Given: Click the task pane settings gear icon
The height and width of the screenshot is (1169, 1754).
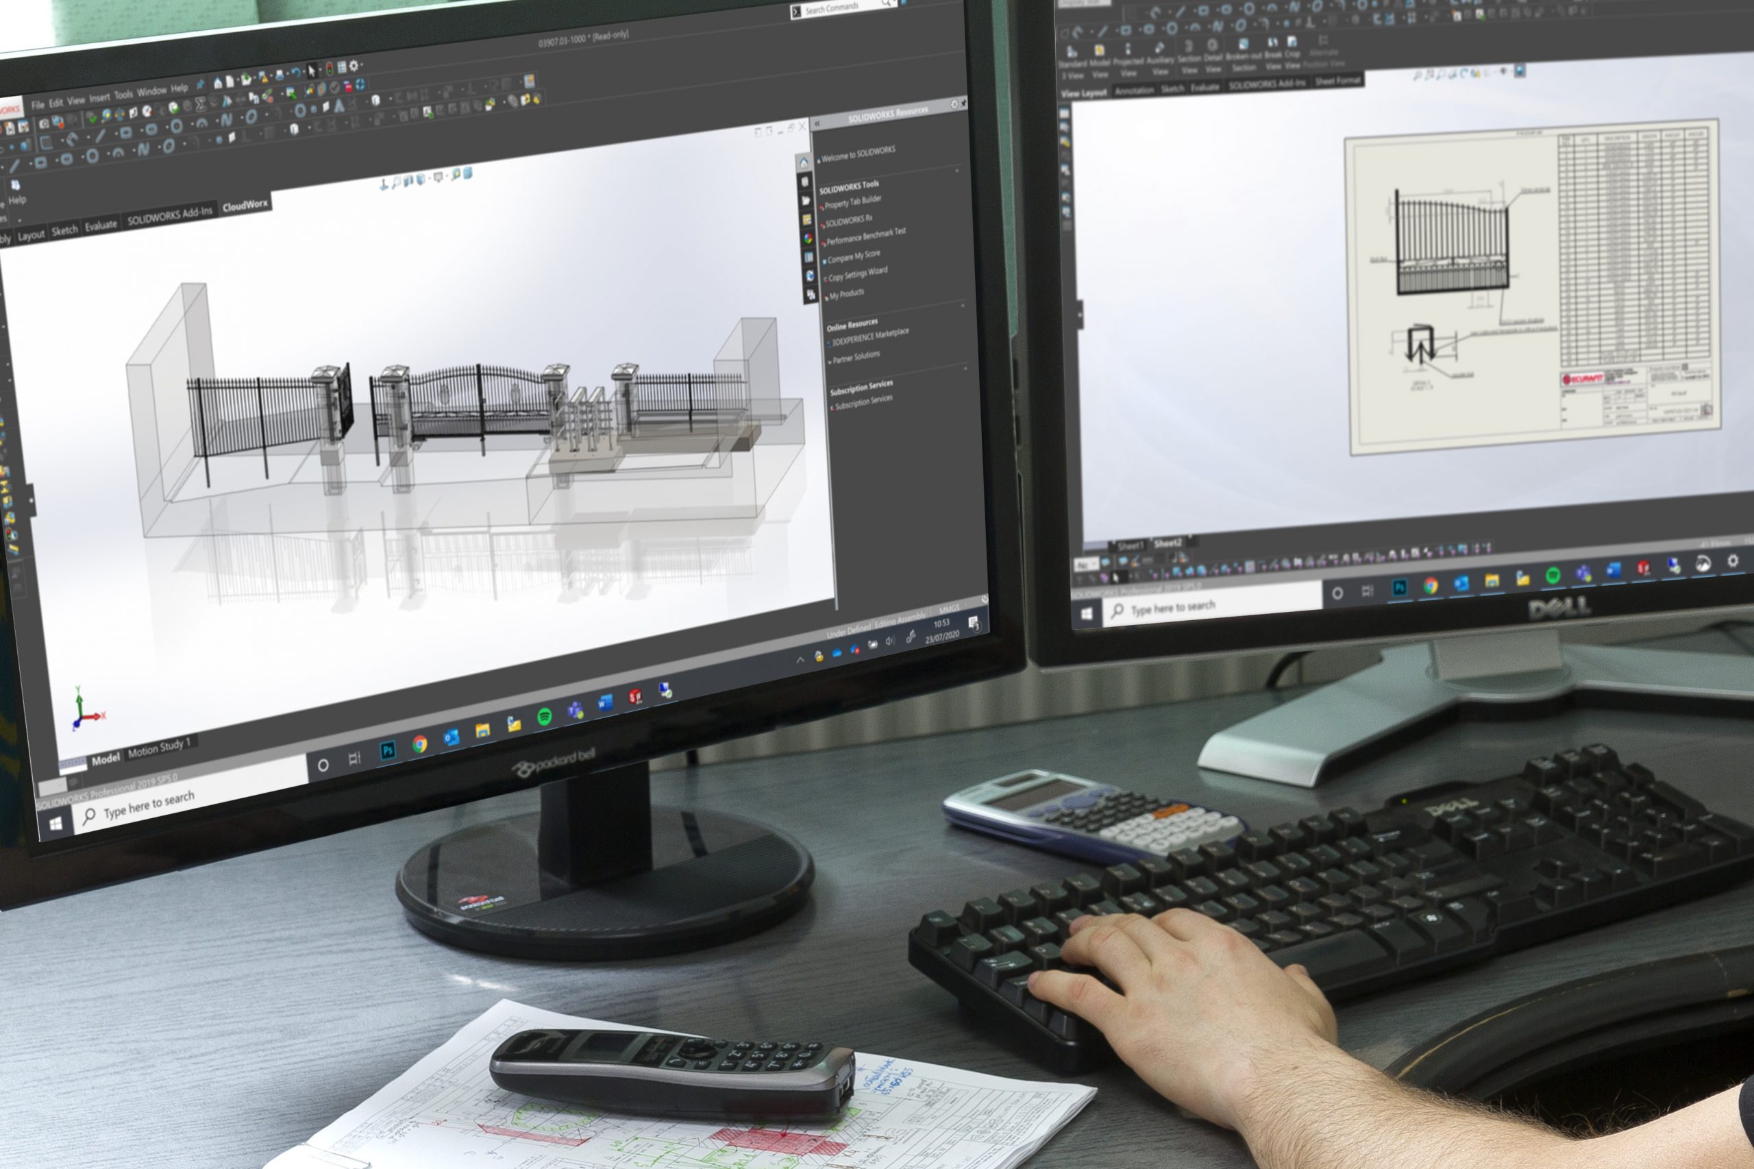Looking at the screenshot, I should (x=954, y=104).
